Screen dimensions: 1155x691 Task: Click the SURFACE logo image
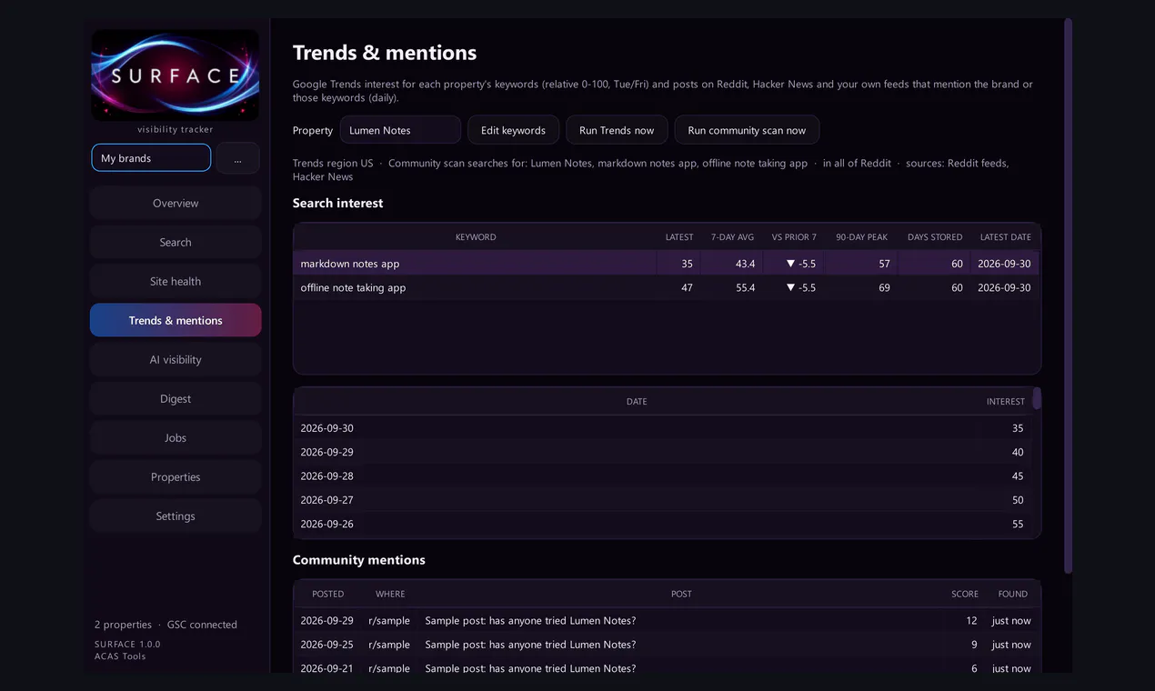tap(176, 75)
